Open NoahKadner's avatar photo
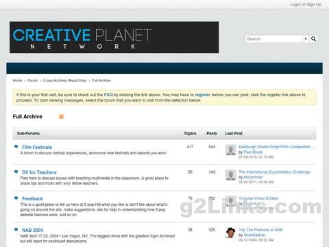The width and height of the screenshot is (329, 247). point(230,233)
